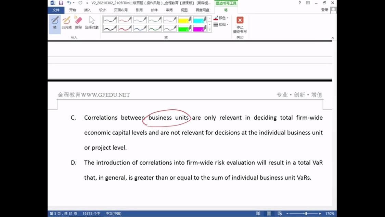
Task: Switch to the 开始 (Home) tab
Action: (x=73, y=10)
